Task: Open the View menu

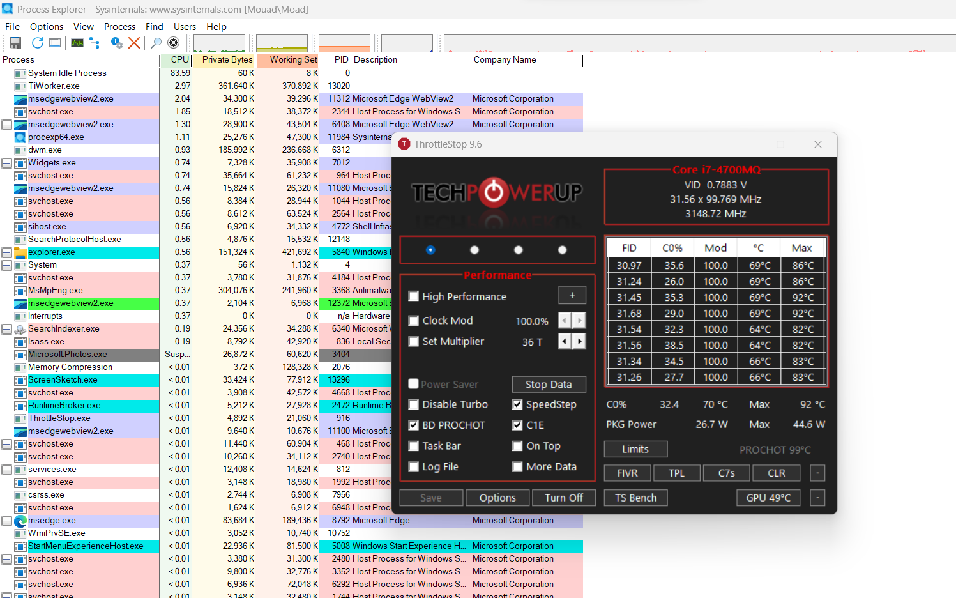Action: coord(84,27)
